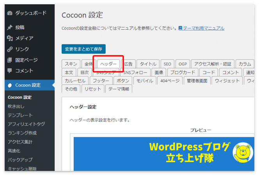Click the yellow bear mascot logo
The height and width of the screenshot is (176, 259).
tap(243, 153)
